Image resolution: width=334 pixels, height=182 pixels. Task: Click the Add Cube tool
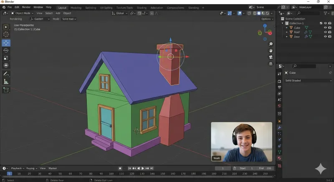(x=6, y=90)
